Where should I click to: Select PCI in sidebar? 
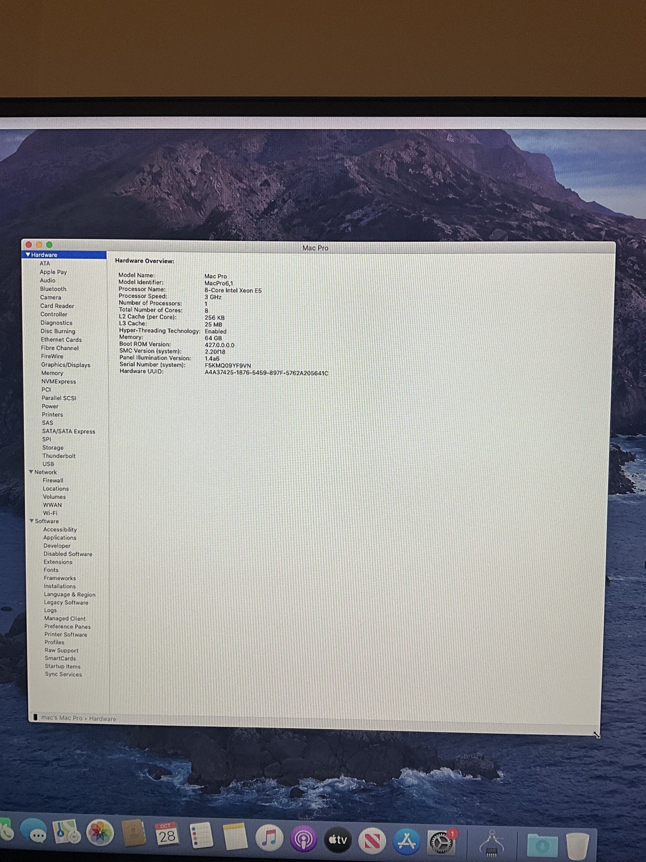(x=46, y=390)
